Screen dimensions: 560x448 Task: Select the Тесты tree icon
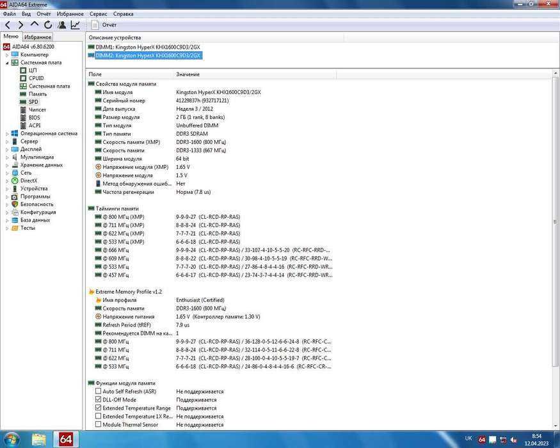(15, 228)
